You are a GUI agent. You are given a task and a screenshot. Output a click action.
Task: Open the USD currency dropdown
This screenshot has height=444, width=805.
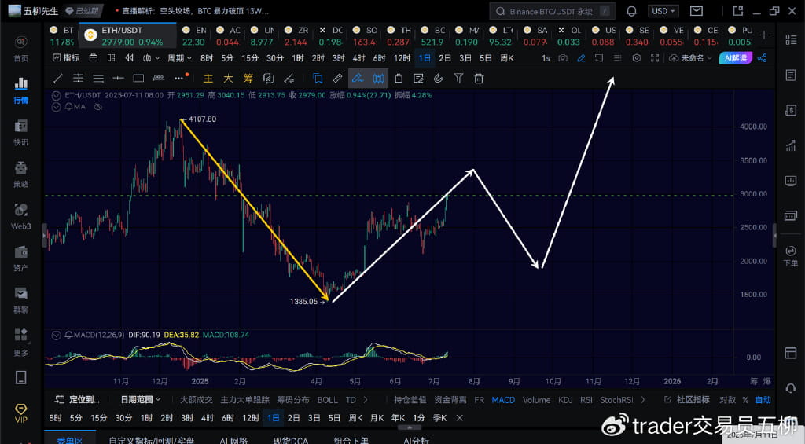(x=663, y=11)
